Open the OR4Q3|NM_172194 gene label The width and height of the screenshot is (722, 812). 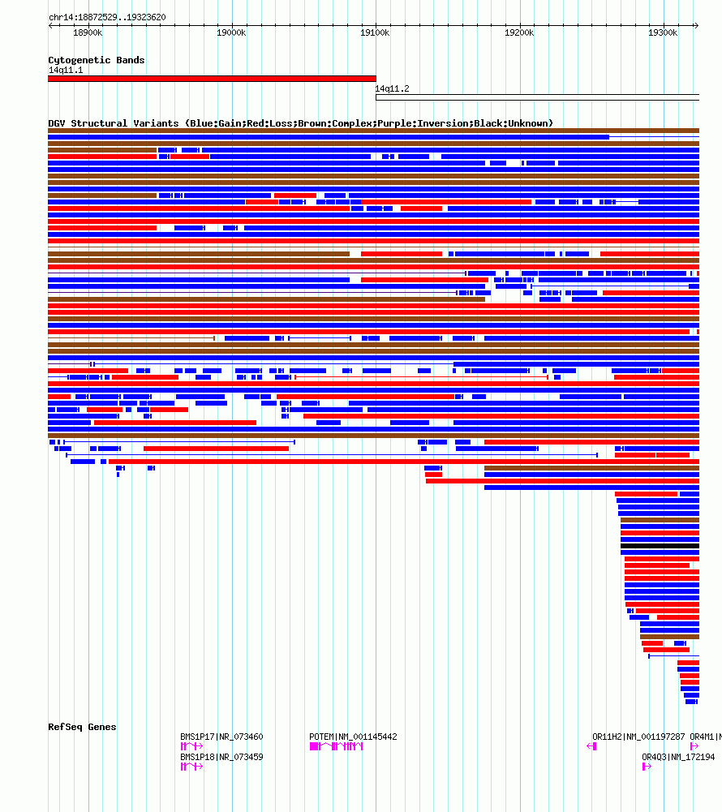pos(678,757)
